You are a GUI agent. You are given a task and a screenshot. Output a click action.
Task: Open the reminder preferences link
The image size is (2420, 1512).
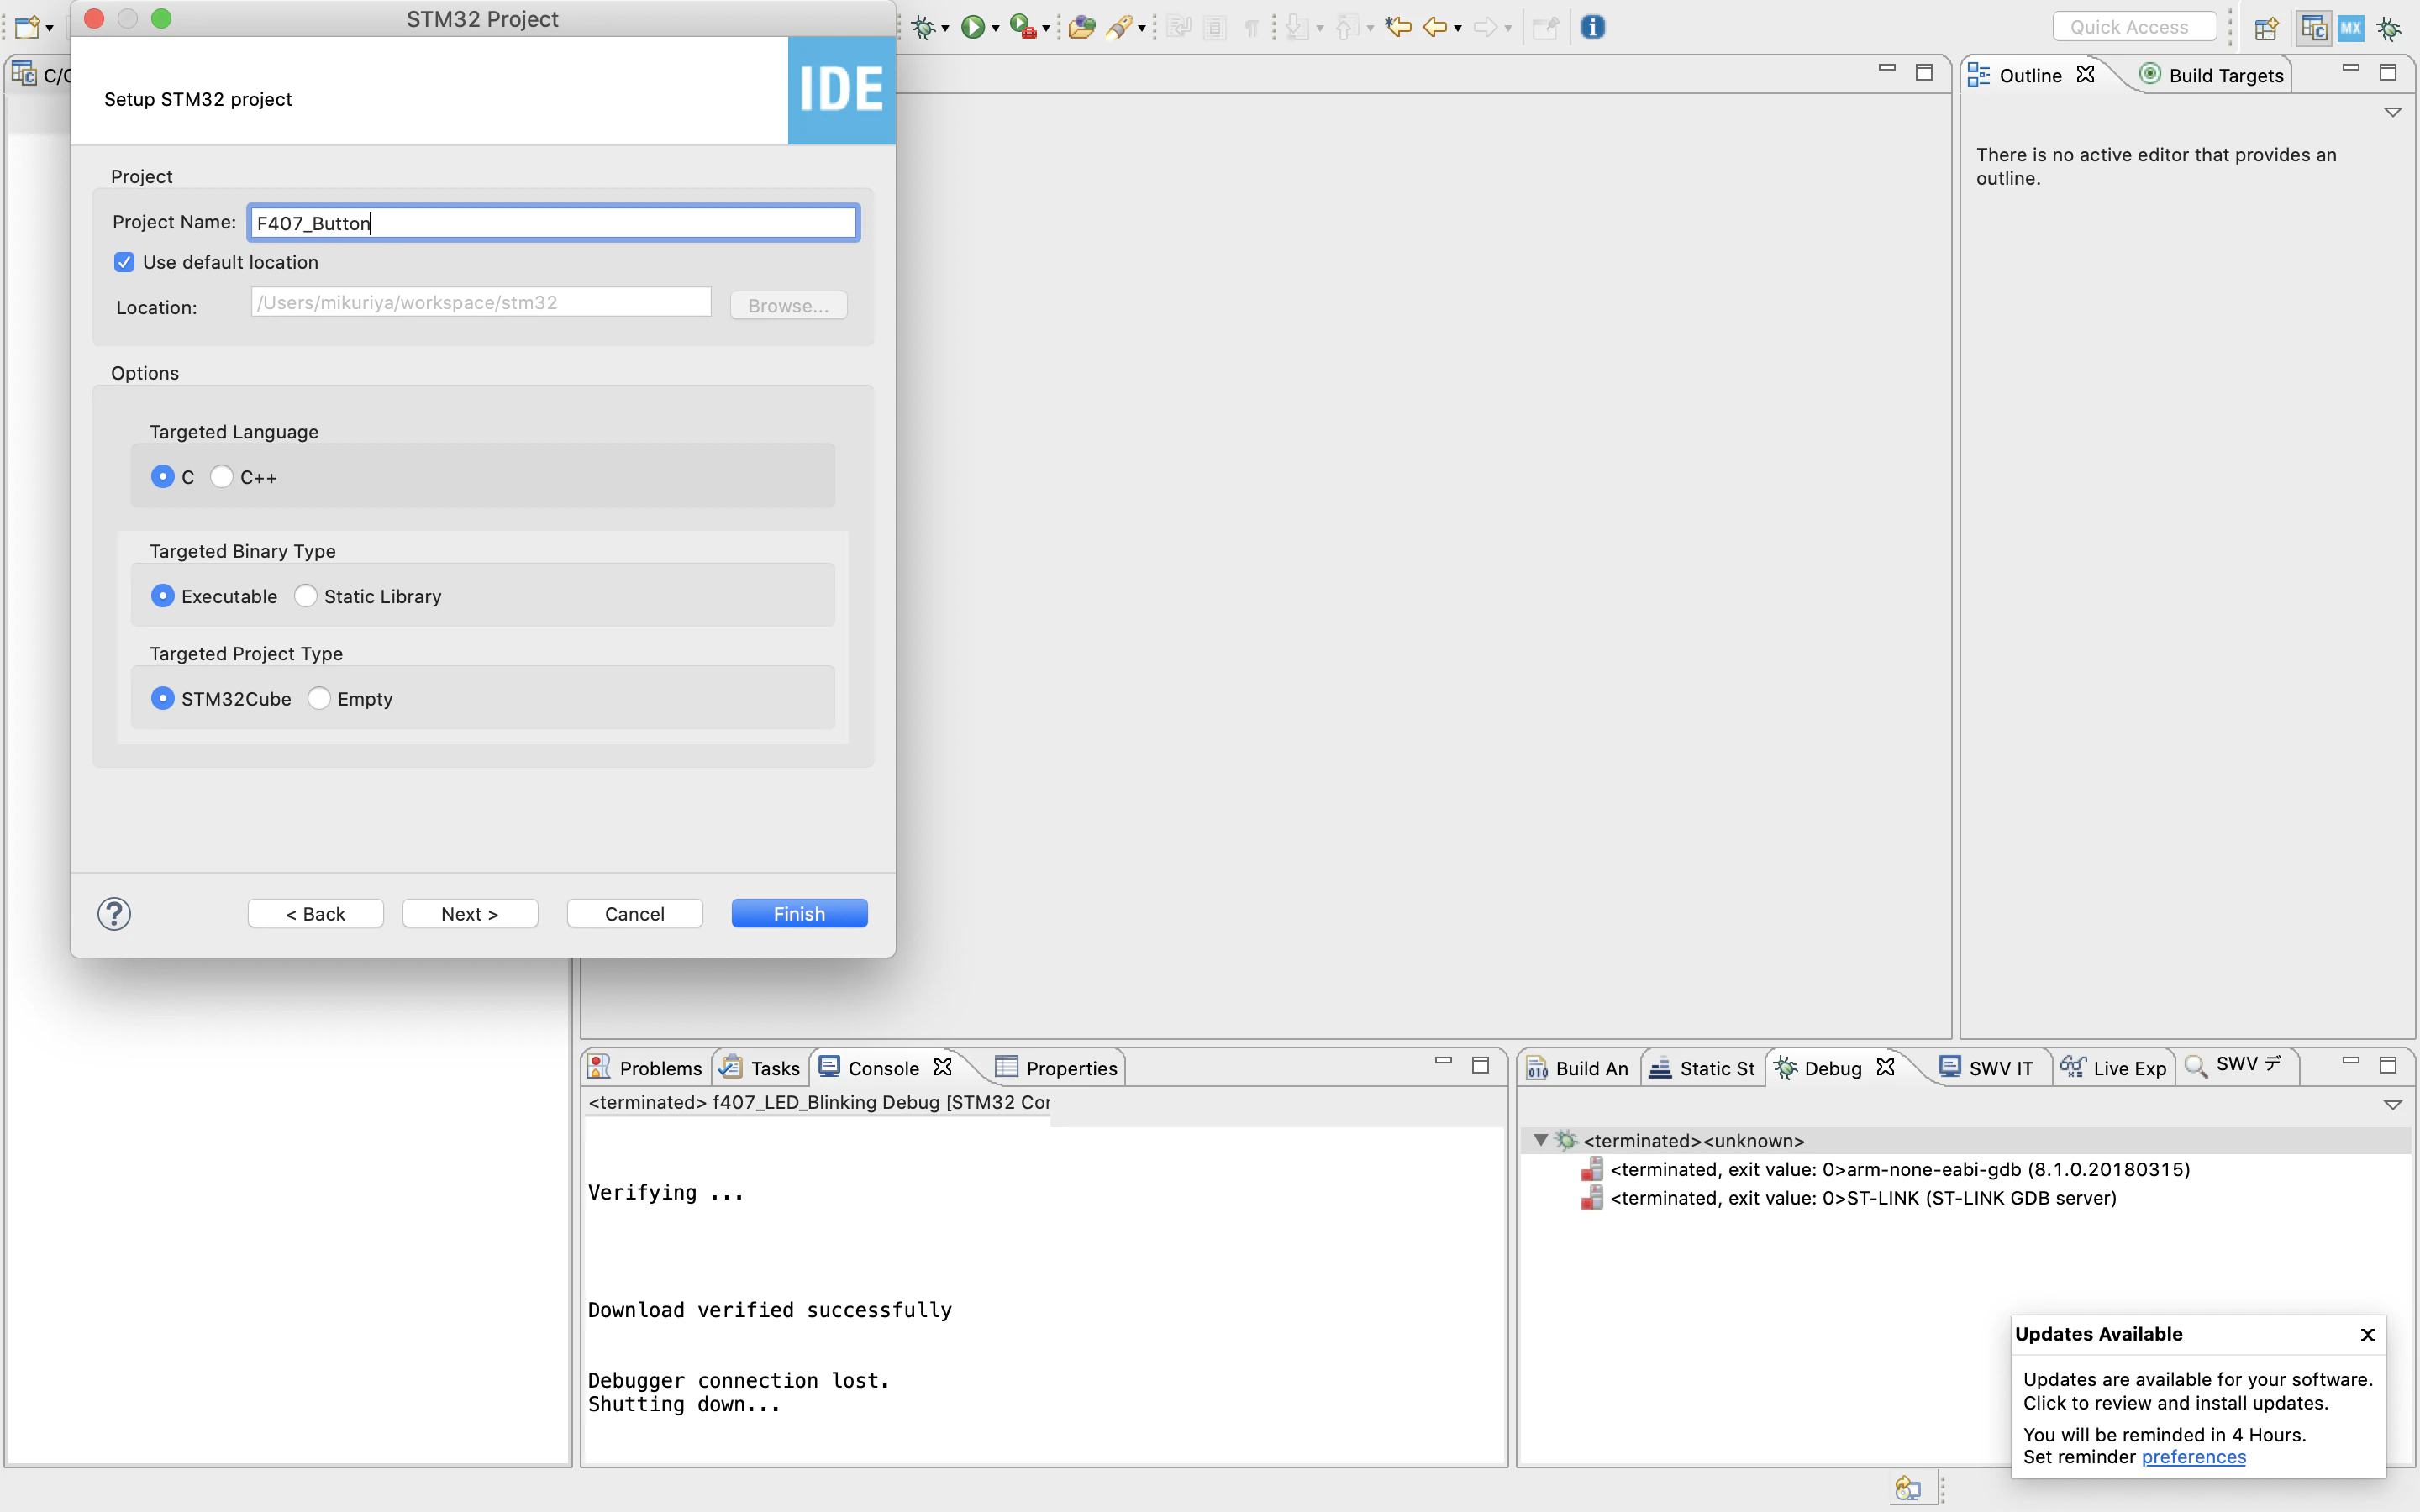2192,1457
